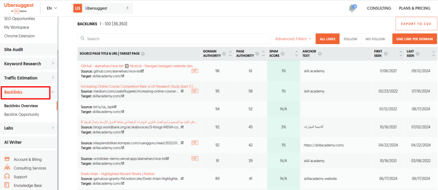438x190 pixels.
Task: Open the notifications bell
Action: (x=352, y=9)
